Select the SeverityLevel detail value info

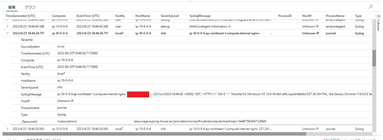(60, 88)
